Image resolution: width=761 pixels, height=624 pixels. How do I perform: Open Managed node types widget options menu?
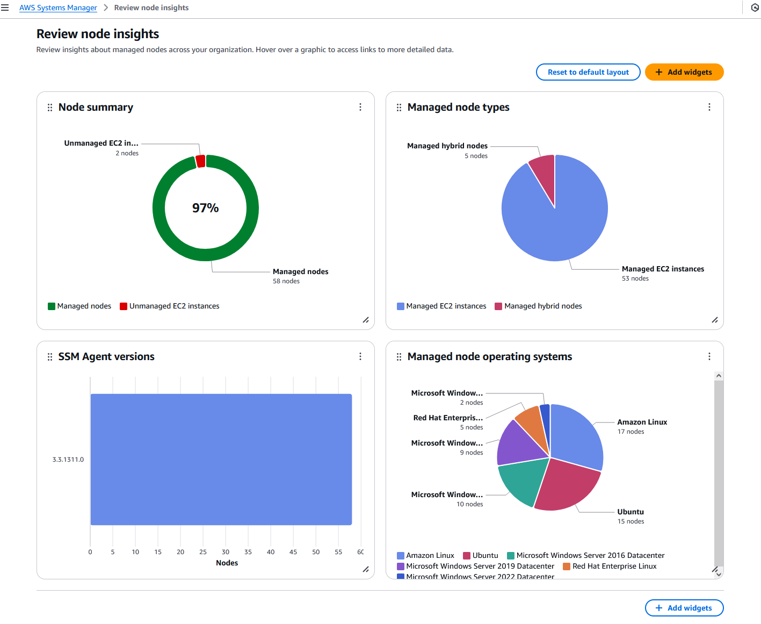709,107
